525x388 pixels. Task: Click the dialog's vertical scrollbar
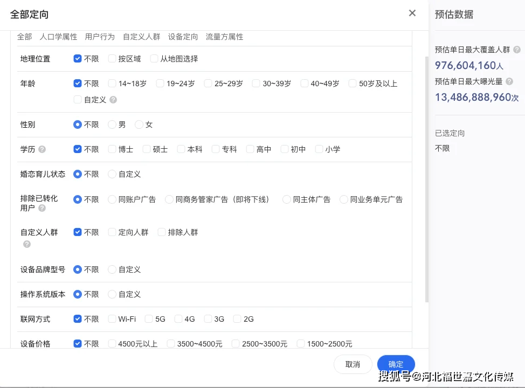[427, 178]
